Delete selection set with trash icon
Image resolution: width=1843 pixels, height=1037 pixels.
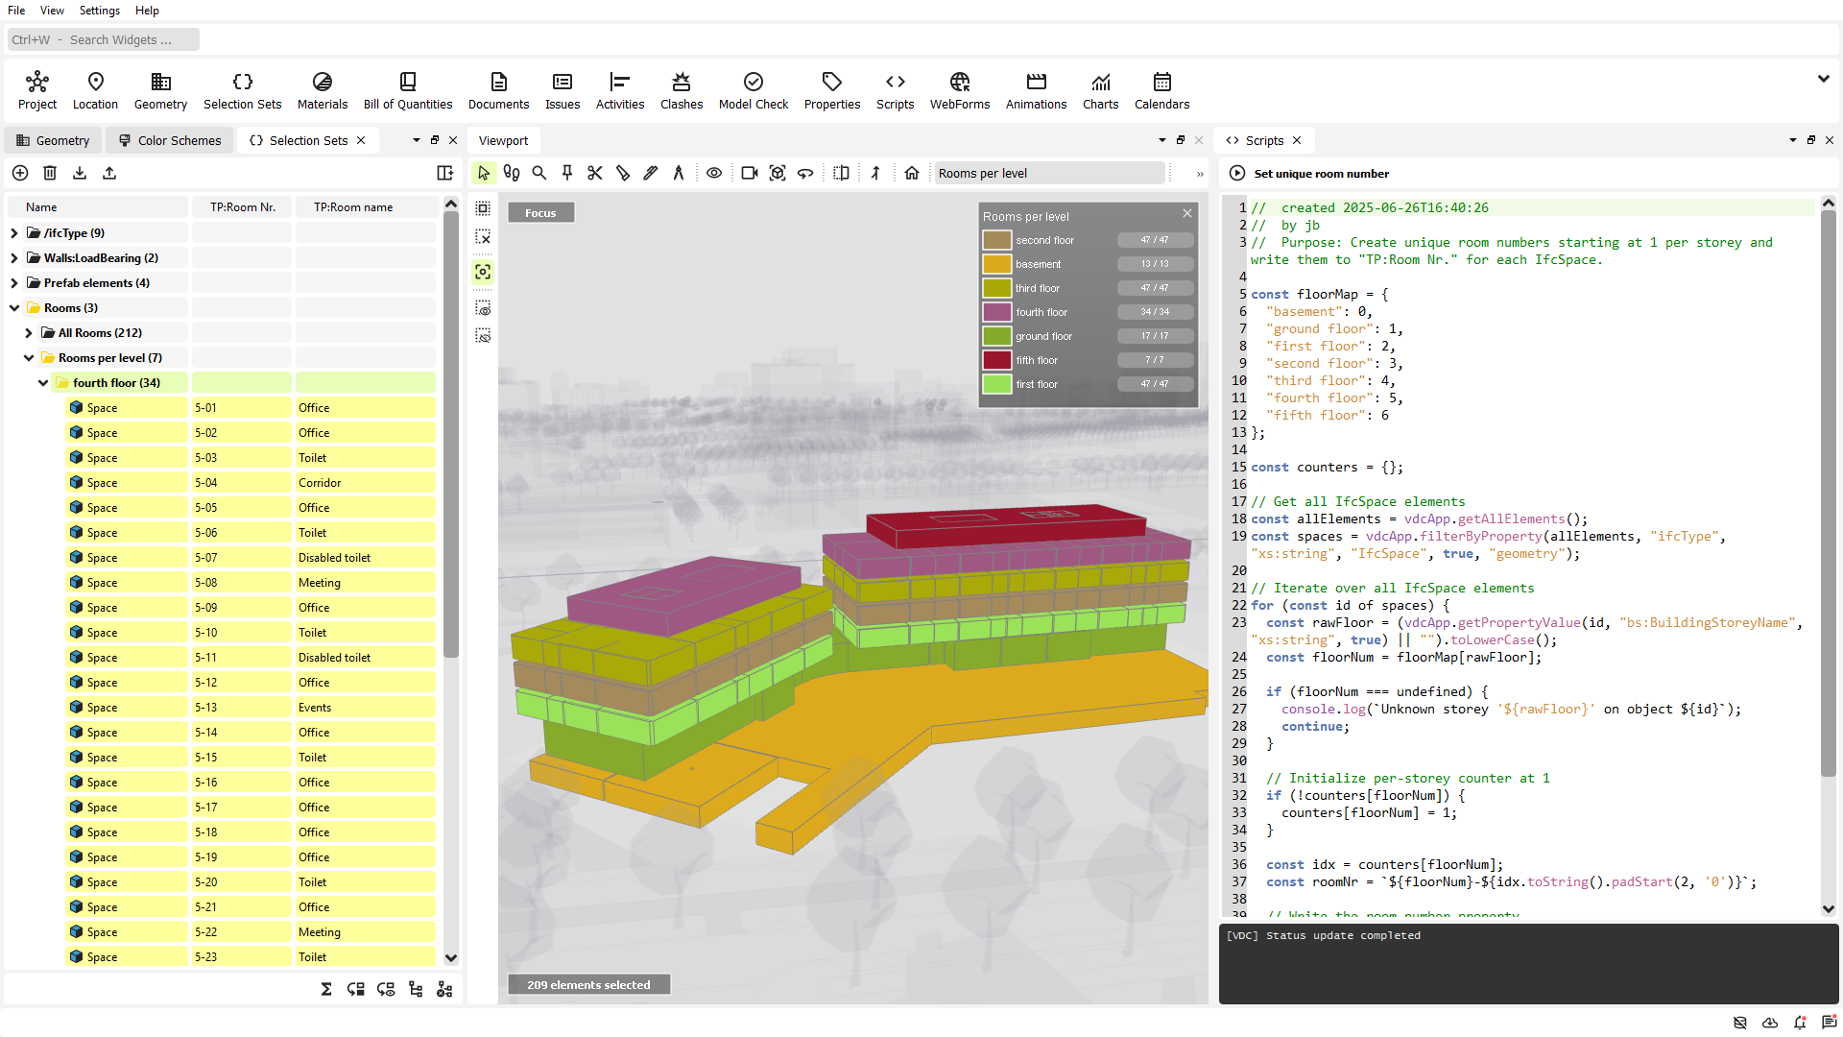tap(50, 173)
